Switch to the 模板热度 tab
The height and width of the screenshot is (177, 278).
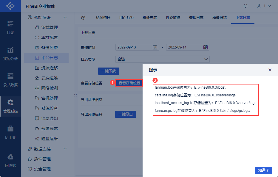150,18
